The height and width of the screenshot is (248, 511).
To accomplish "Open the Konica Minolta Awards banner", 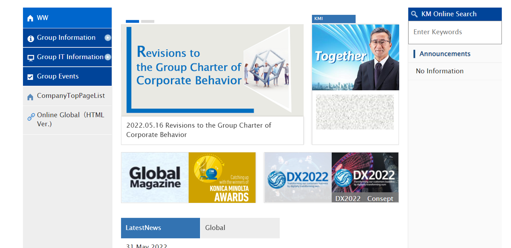I will (222, 178).
